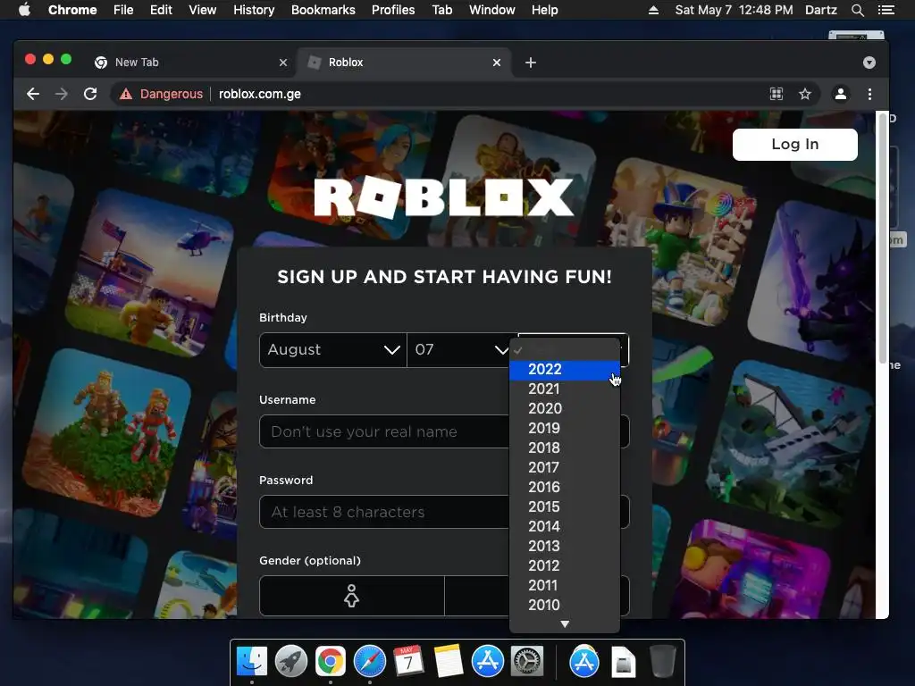Image resolution: width=915 pixels, height=686 pixels.
Task: Close the Roblox tab
Action: (497, 63)
